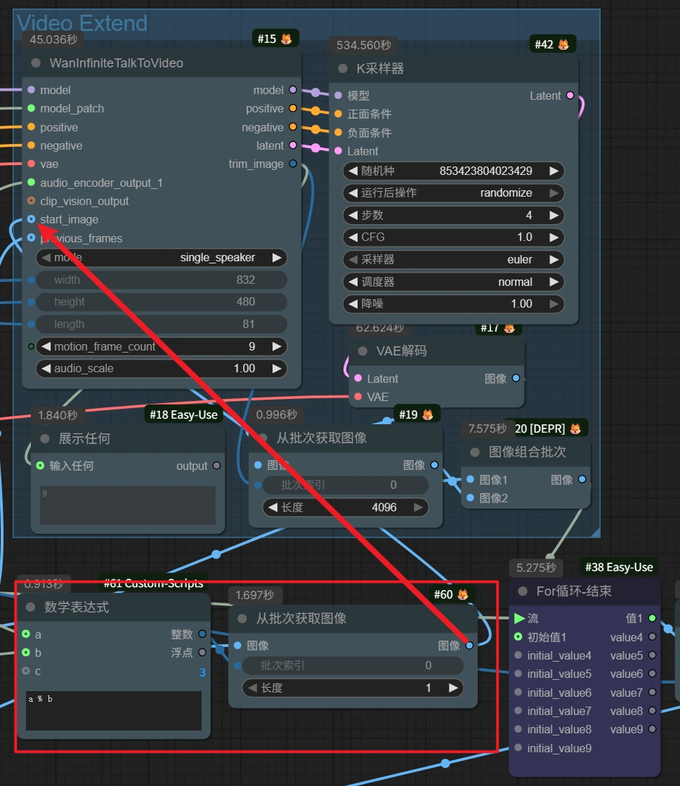Viewport: 680px width, 786px height.
Task: Increase 步数 using the right arrow
Action: point(554,215)
